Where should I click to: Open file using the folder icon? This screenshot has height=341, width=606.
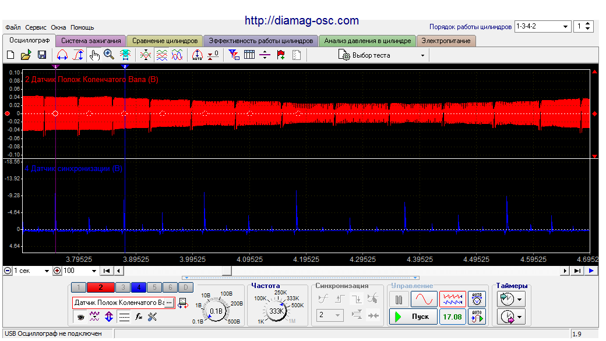(x=26, y=55)
